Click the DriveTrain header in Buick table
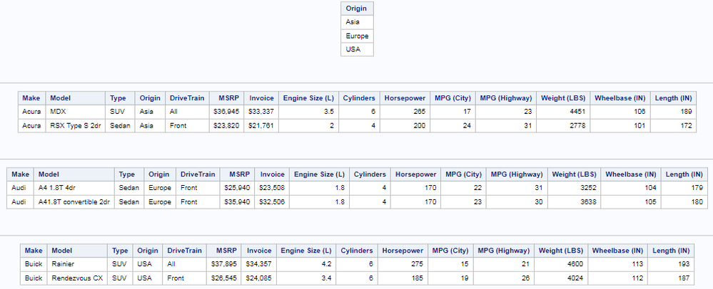Viewport: 713px width, 289px height. click(184, 251)
